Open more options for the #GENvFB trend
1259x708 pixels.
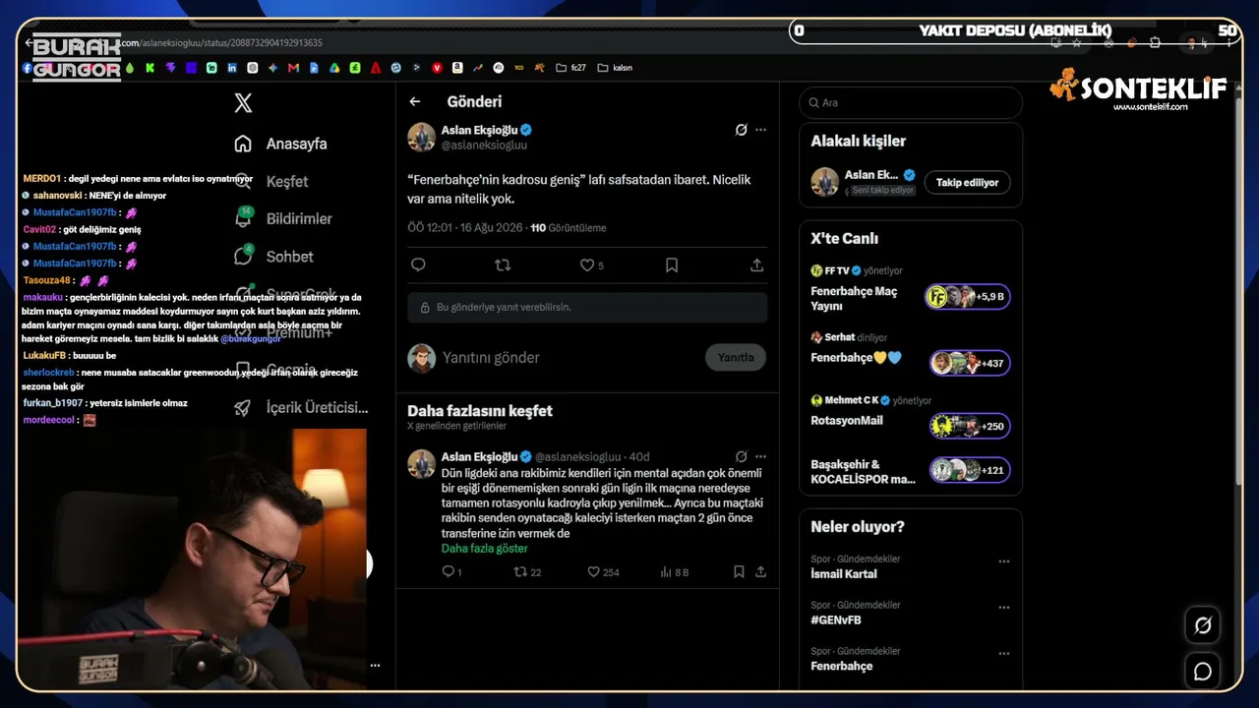1004,608
